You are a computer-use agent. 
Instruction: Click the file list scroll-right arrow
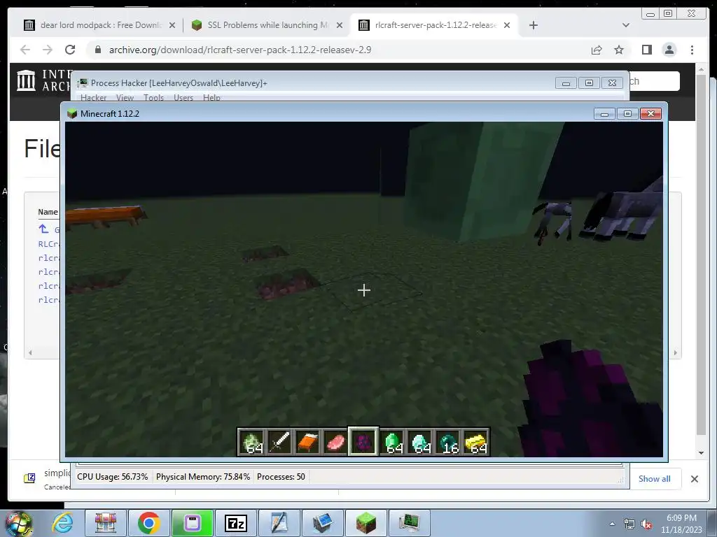point(675,352)
